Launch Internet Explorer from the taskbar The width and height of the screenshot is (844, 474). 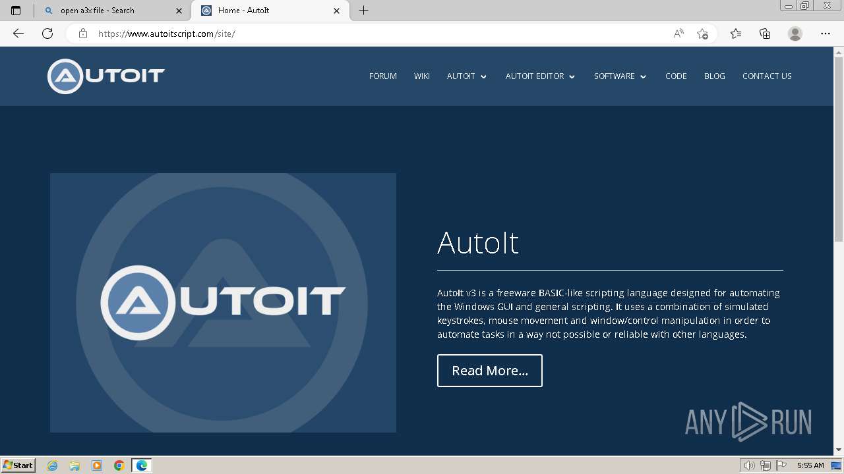click(x=53, y=465)
